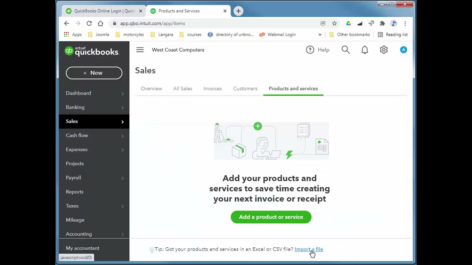Expand the Taxes submenu arrow
Image resolution: width=472 pixels, height=265 pixels.
click(x=122, y=206)
